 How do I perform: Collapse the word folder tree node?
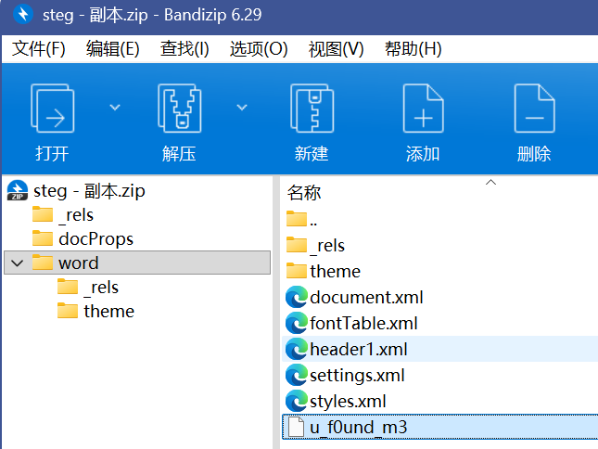tap(17, 263)
